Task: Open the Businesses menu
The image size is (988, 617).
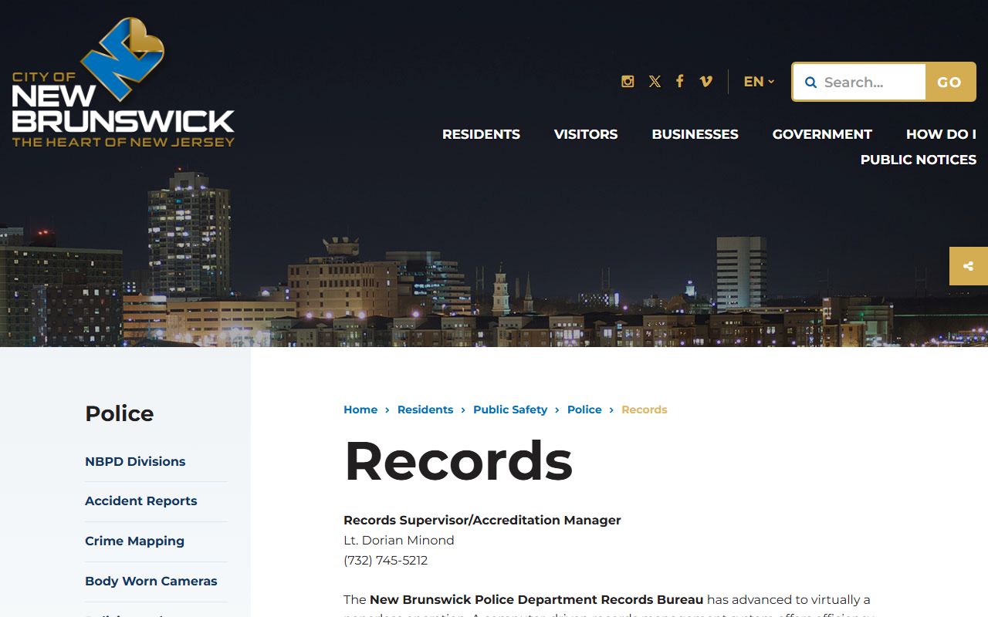Action: pyautogui.click(x=695, y=134)
